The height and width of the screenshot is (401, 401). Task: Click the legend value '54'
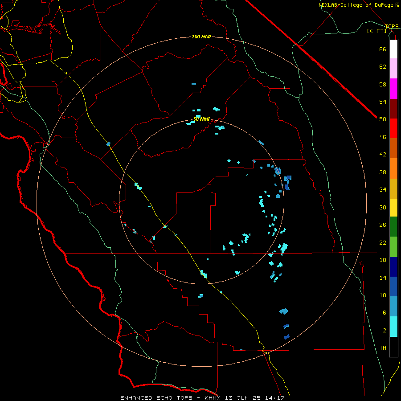(383, 102)
